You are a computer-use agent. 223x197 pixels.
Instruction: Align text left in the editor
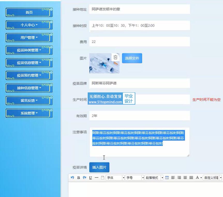[173, 178]
